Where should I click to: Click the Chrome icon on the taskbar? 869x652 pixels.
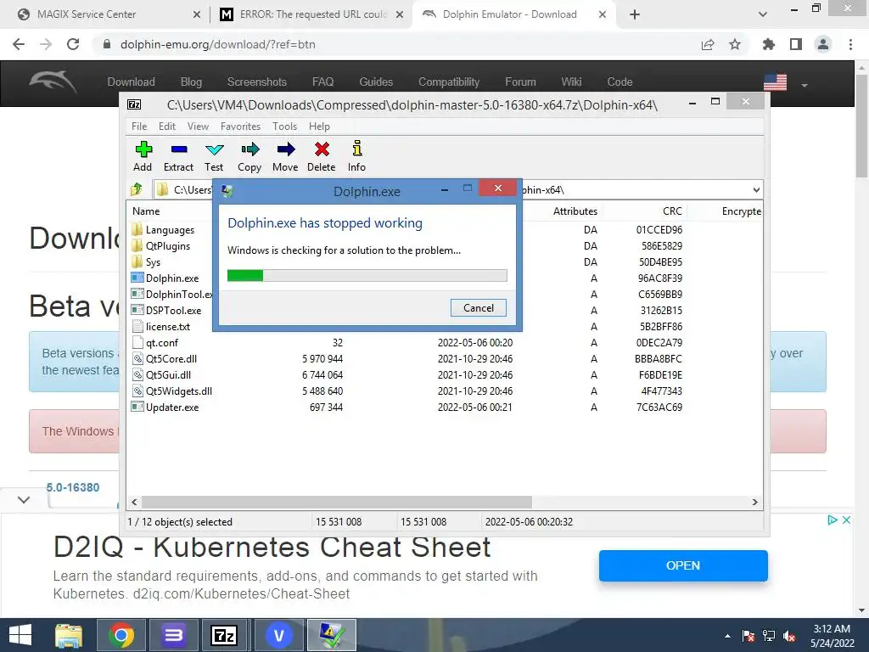121,635
